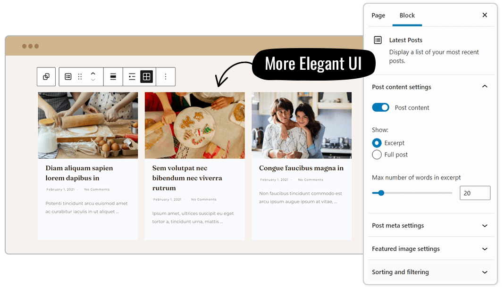Click the Latest Posts block type icon
The height and width of the screenshot is (287, 504).
tap(68, 77)
